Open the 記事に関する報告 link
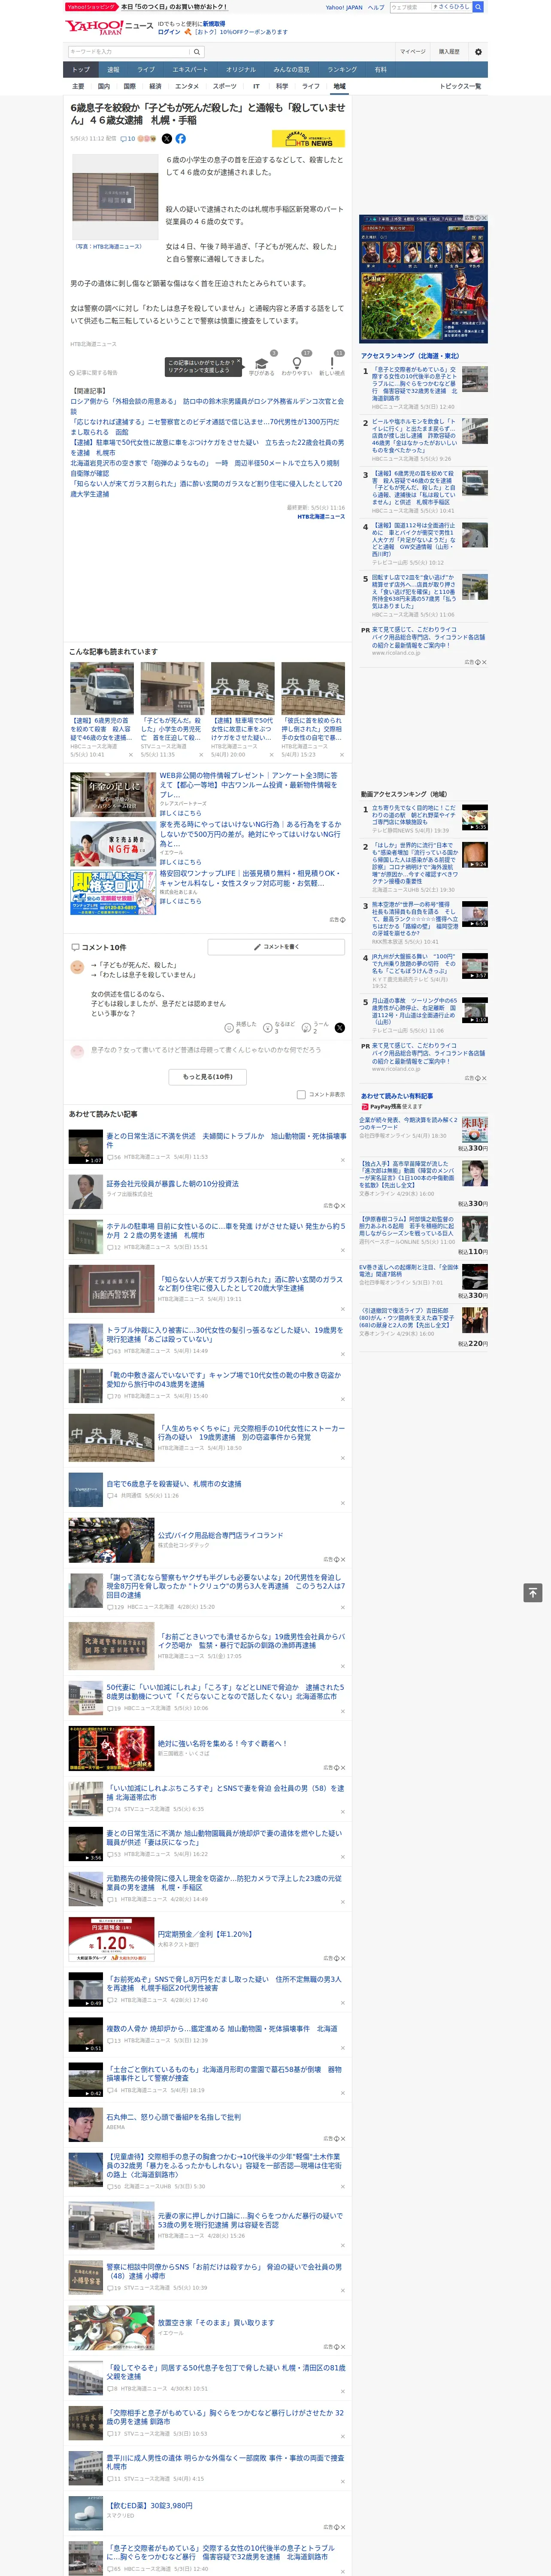The width and height of the screenshot is (551, 2576). (94, 372)
